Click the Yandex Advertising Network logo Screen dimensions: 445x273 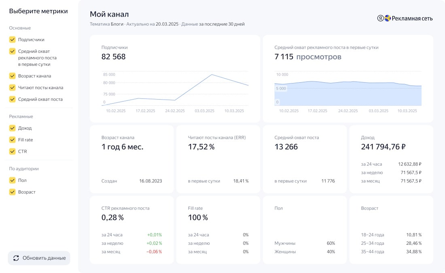click(405, 18)
